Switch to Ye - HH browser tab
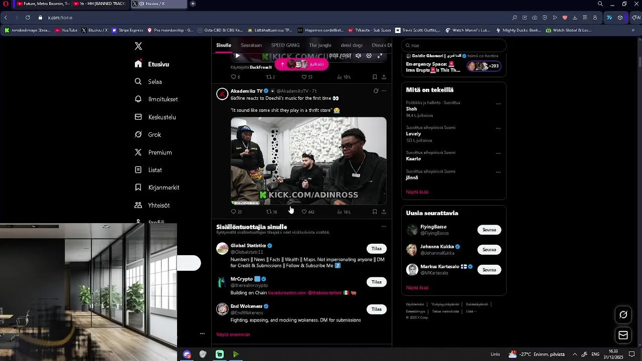The image size is (642, 361). click(99, 4)
